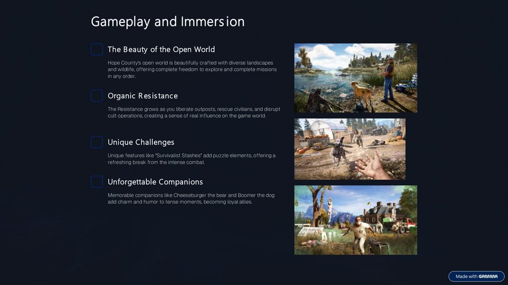Tick the checkbox beside Unforgettable Companions

point(97,182)
